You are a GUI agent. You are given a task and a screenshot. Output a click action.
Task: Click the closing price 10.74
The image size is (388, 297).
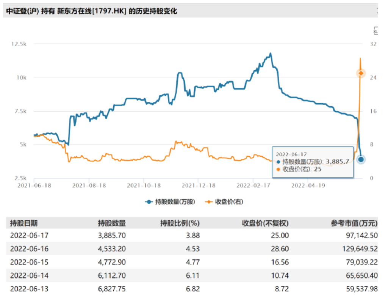tap(280, 275)
